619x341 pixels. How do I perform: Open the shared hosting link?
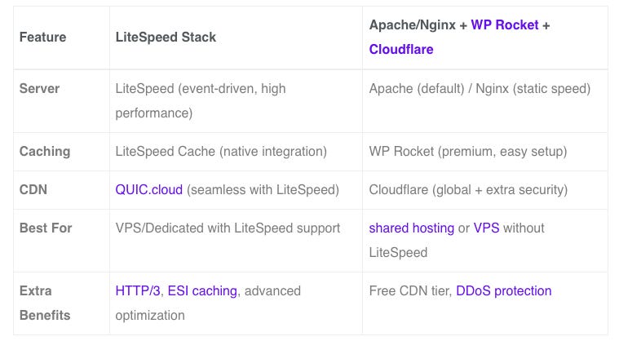click(411, 228)
